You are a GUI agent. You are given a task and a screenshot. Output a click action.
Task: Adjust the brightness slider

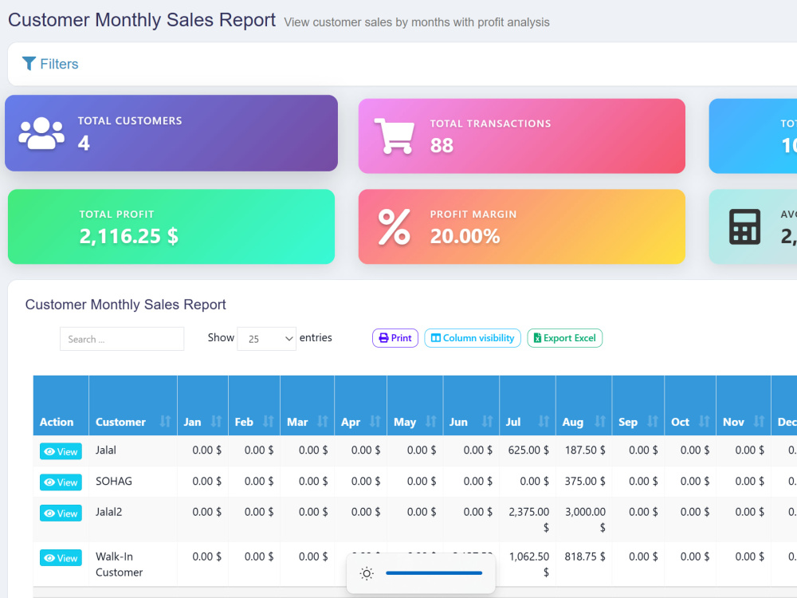tap(434, 573)
